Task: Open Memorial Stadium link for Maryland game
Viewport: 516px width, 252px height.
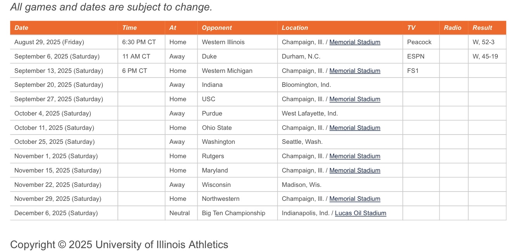Action: (x=355, y=171)
